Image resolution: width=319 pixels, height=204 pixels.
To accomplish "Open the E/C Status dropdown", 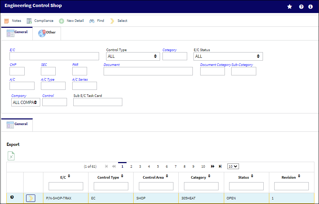I will pos(228,56).
